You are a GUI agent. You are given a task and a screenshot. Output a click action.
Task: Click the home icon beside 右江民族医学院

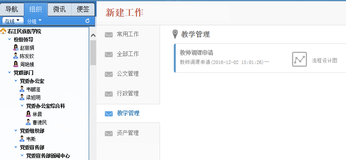3,31
